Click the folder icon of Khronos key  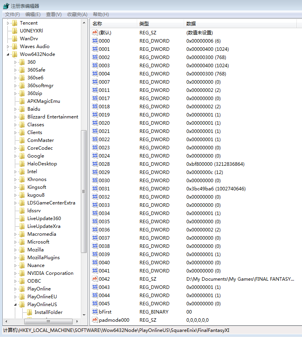[22, 179]
